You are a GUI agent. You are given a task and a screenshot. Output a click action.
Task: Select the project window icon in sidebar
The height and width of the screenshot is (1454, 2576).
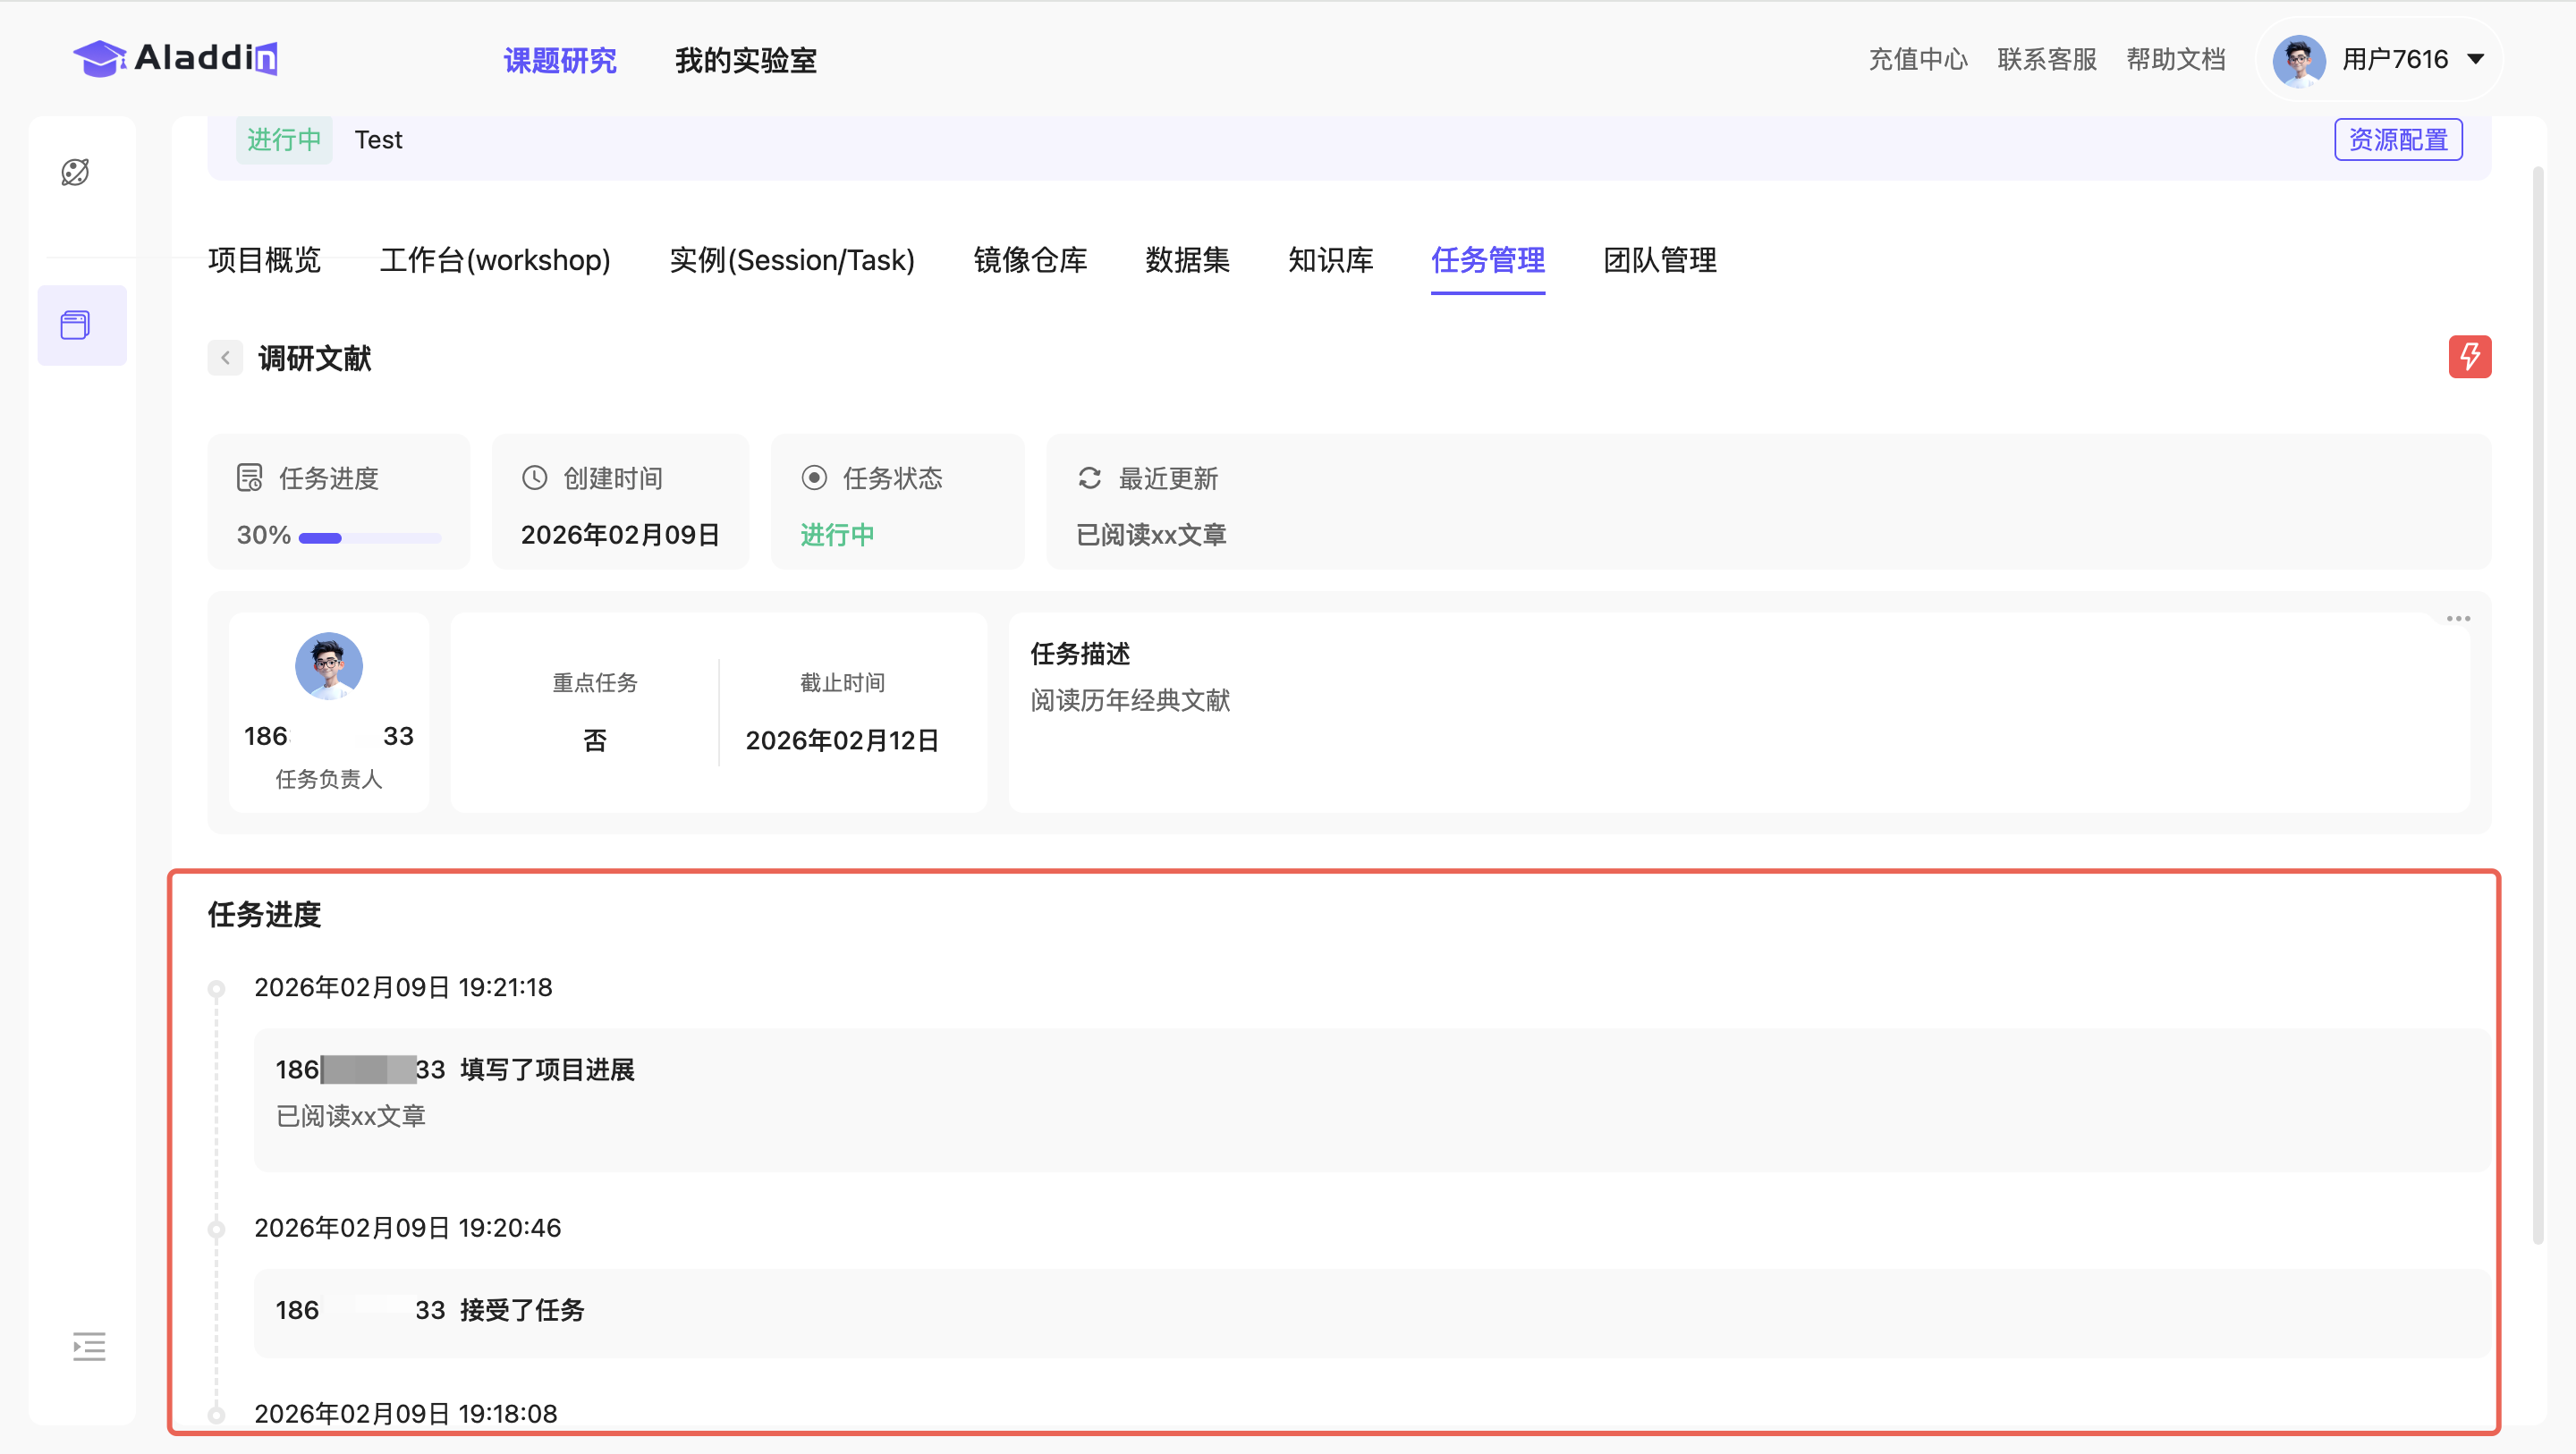tap(76, 325)
